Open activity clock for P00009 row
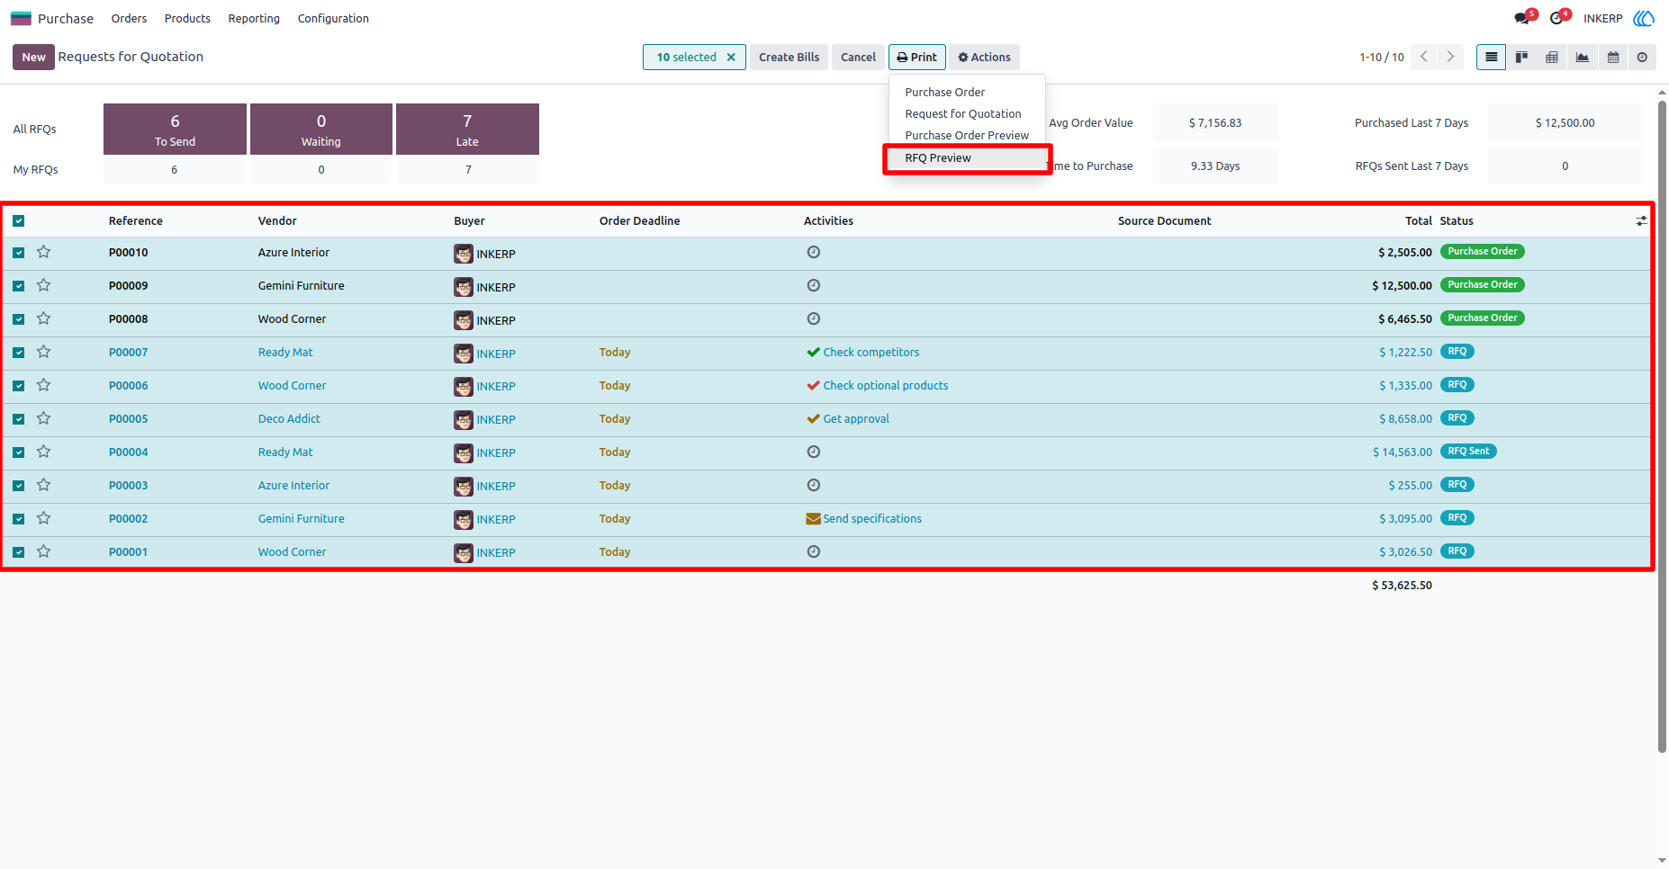This screenshot has height=869, width=1669. [814, 285]
